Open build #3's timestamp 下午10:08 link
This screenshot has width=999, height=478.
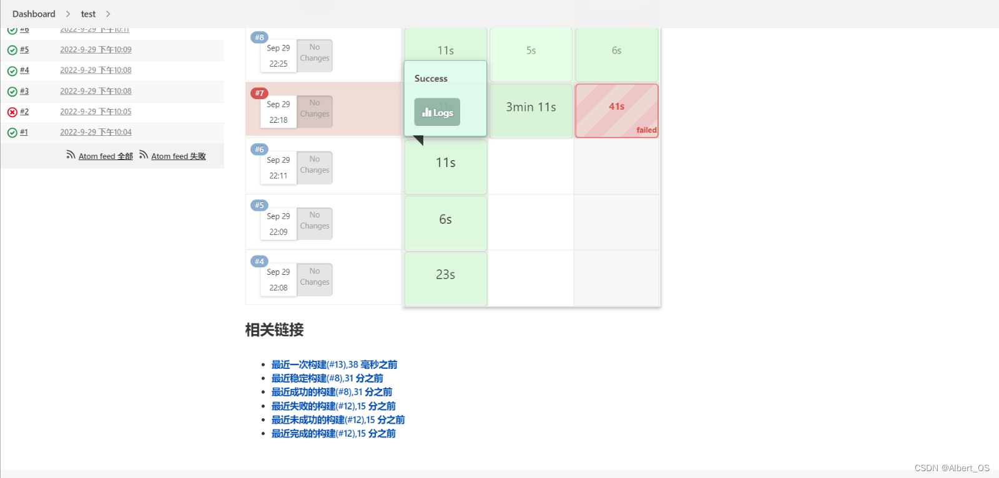tap(96, 91)
